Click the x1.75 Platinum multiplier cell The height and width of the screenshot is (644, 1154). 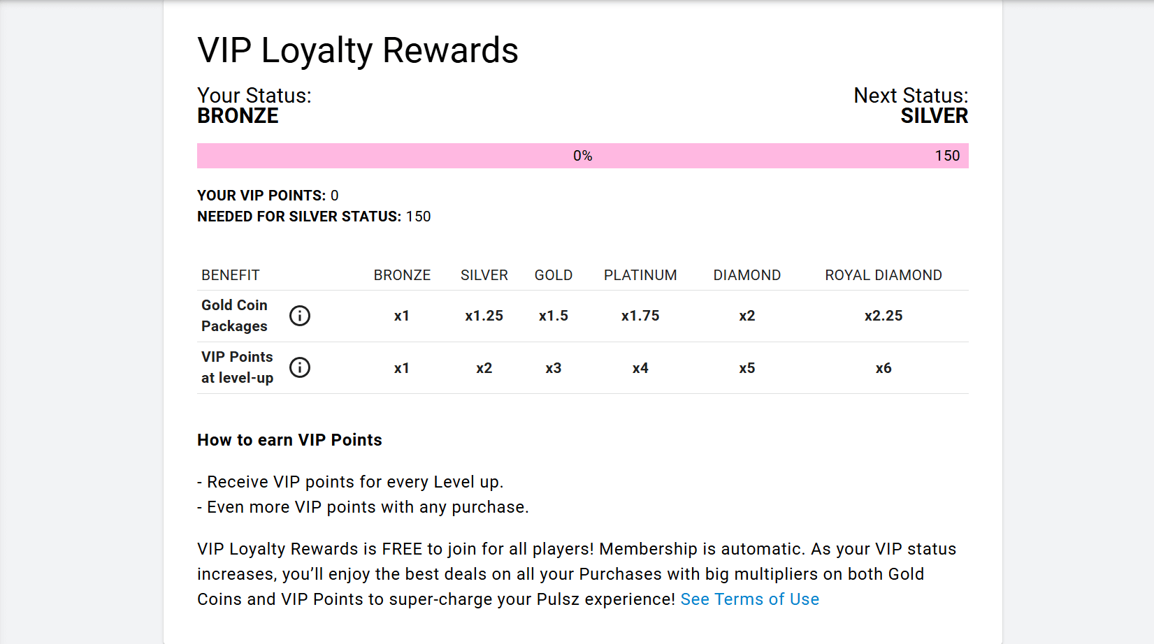[x=640, y=316]
